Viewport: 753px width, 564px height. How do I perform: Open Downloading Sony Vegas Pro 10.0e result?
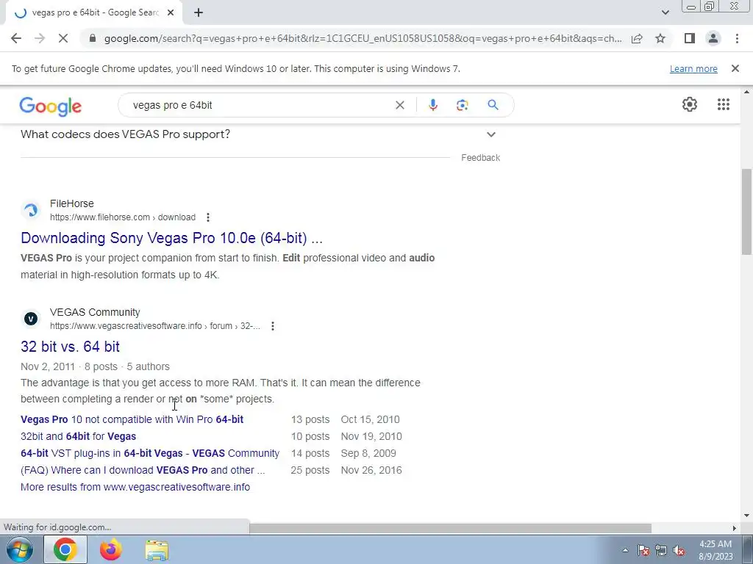(171, 238)
